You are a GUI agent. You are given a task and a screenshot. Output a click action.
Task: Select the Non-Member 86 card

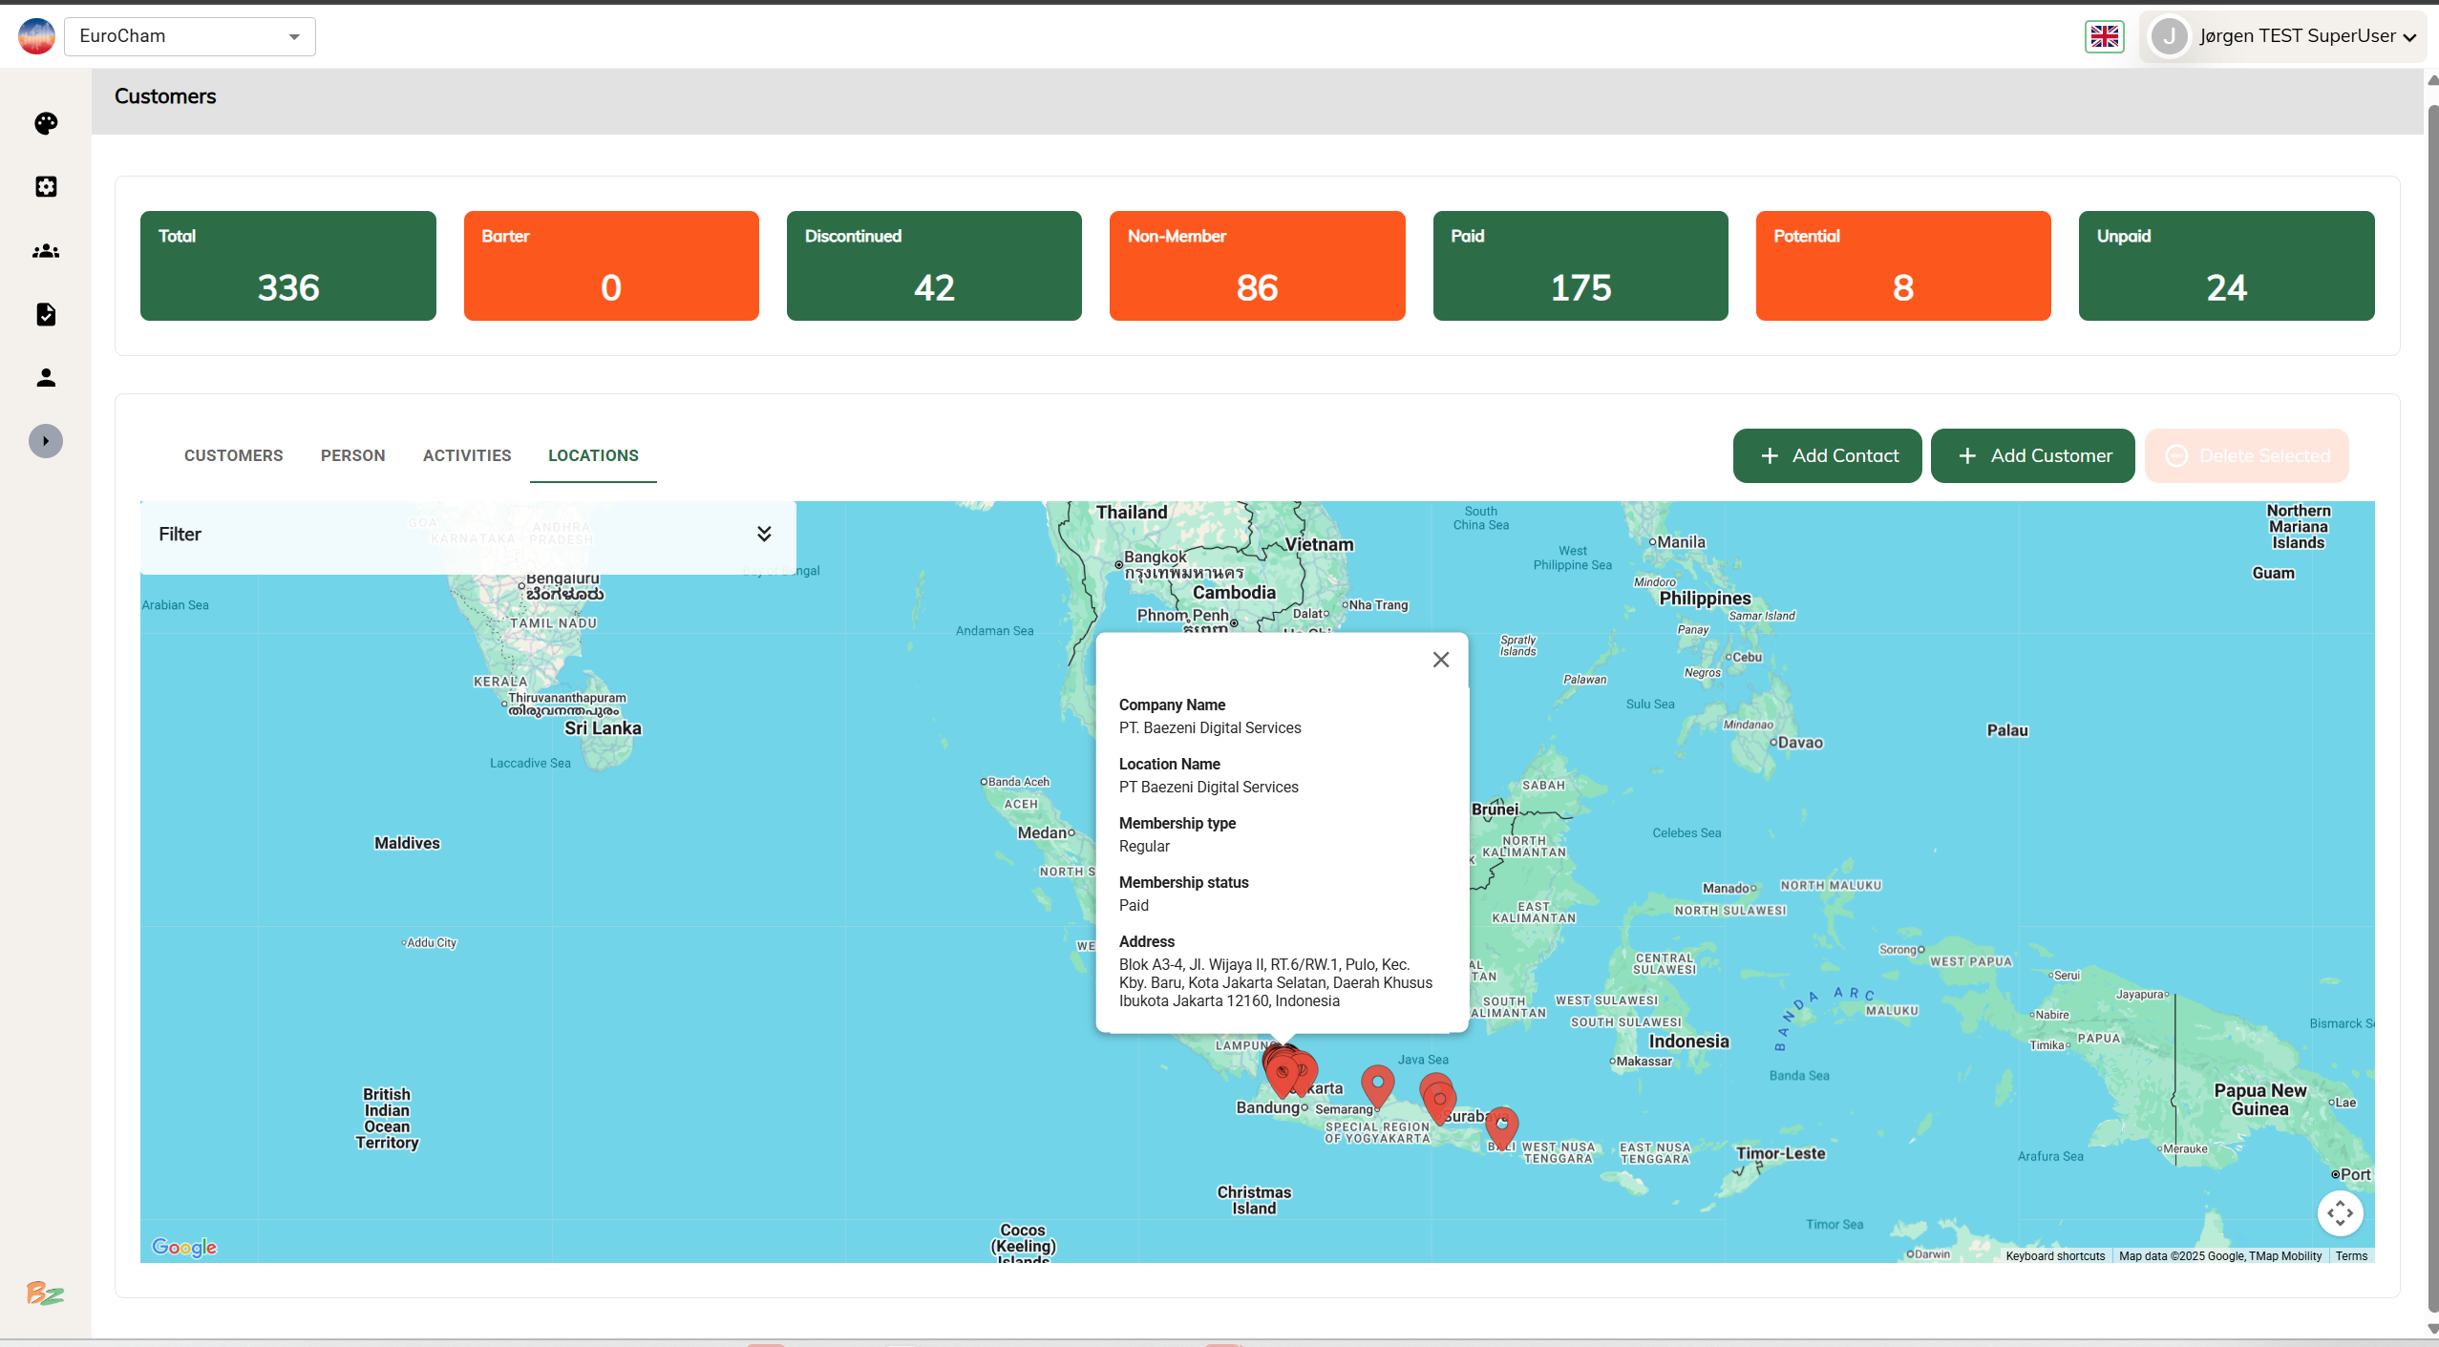(1258, 265)
